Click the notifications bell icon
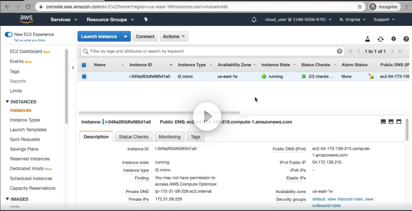This screenshot has width=412, height=211. (254, 19)
